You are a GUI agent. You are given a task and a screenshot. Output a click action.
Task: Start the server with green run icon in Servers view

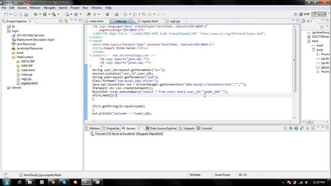pos(296,128)
